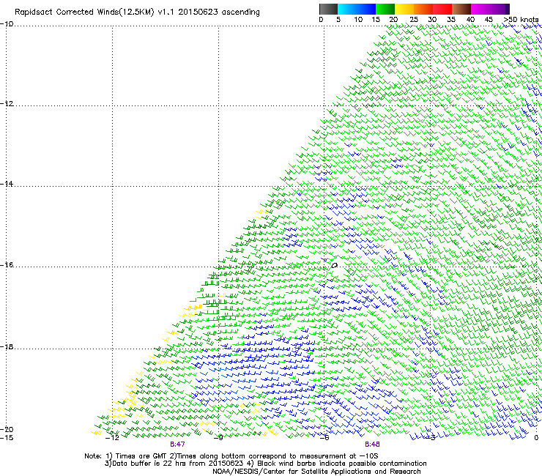This screenshot has width=542, height=476.
Task: Click the Rapidscat Corrected Winds title text
Action: (x=137, y=12)
